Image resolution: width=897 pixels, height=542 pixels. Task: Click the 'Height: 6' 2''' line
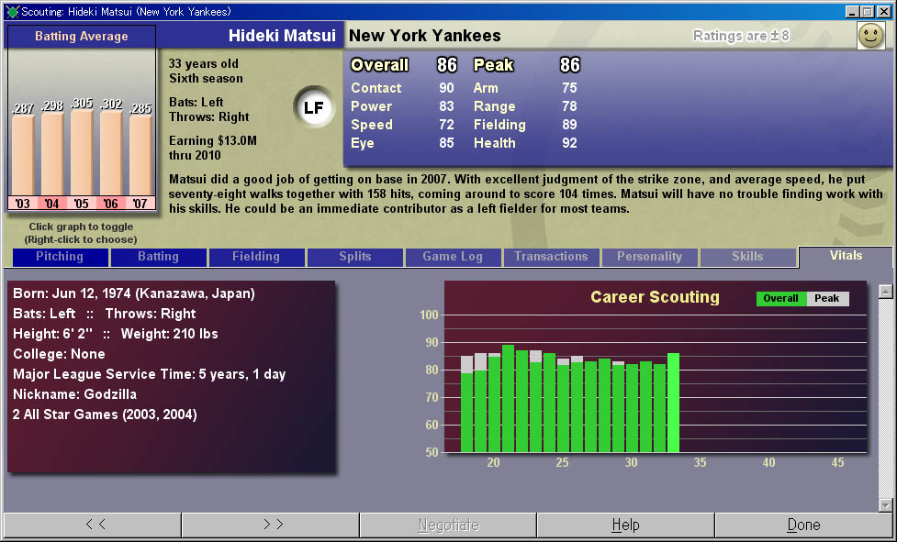[116, 334]
